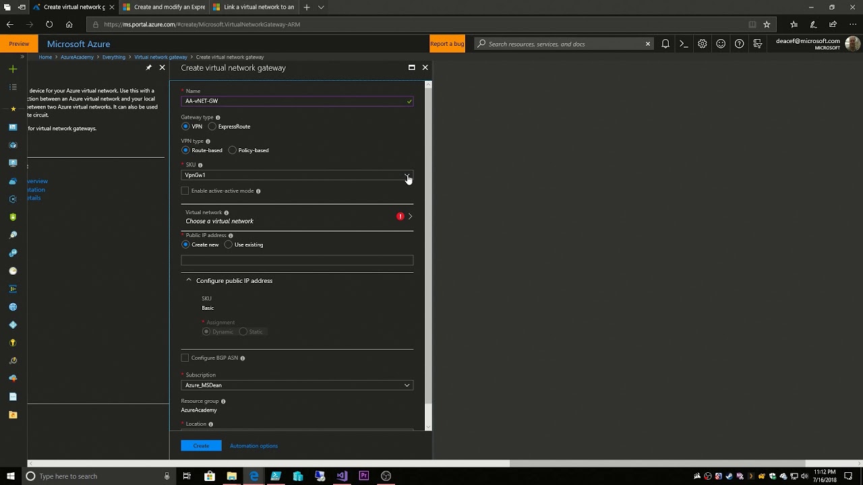Screen dimensions: 863x485
Task: Open the SKU VpnGw1 dropdown
Action: point(297,175)
